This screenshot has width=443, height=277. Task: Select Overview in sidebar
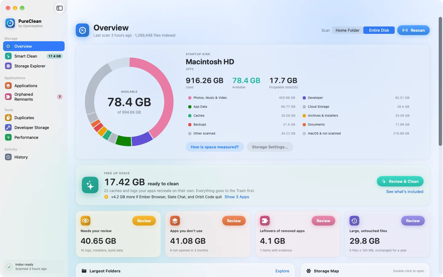pos(34,46)
